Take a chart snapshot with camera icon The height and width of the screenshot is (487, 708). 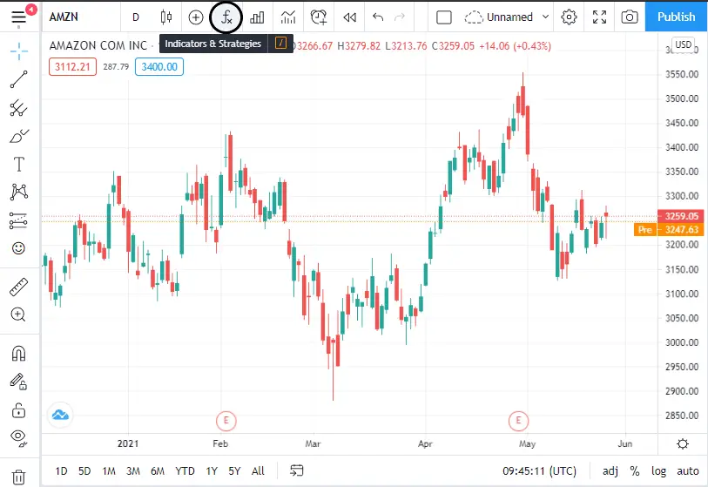click(x=630, y=17)
